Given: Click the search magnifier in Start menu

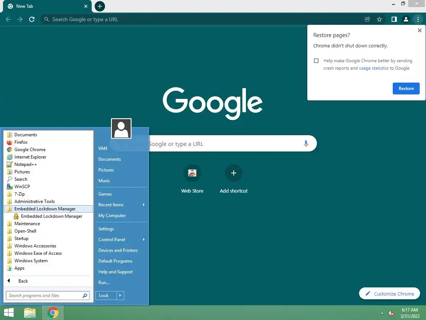Looking at the screenshot, I should tap(85, 296).
